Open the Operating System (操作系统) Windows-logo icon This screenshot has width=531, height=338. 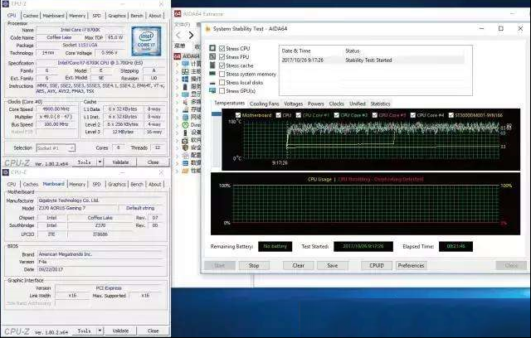coord(185,79)
